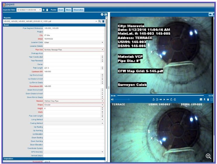Edit the Downstream MH field
The width and height of the screenshot is (217, 164).
(74, 86)
